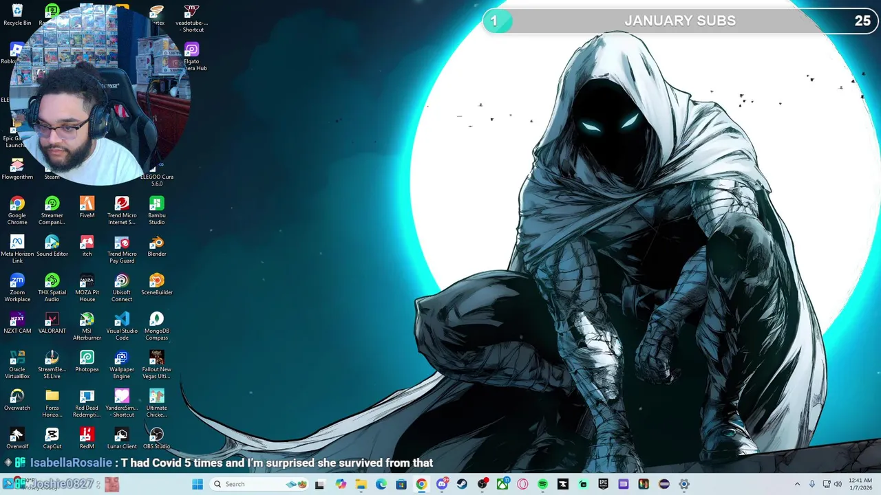Image resolution: width=881 pixels, height=495 pixels.
Task: Open the Recycle Bin
Action: [x=17, y=14]
